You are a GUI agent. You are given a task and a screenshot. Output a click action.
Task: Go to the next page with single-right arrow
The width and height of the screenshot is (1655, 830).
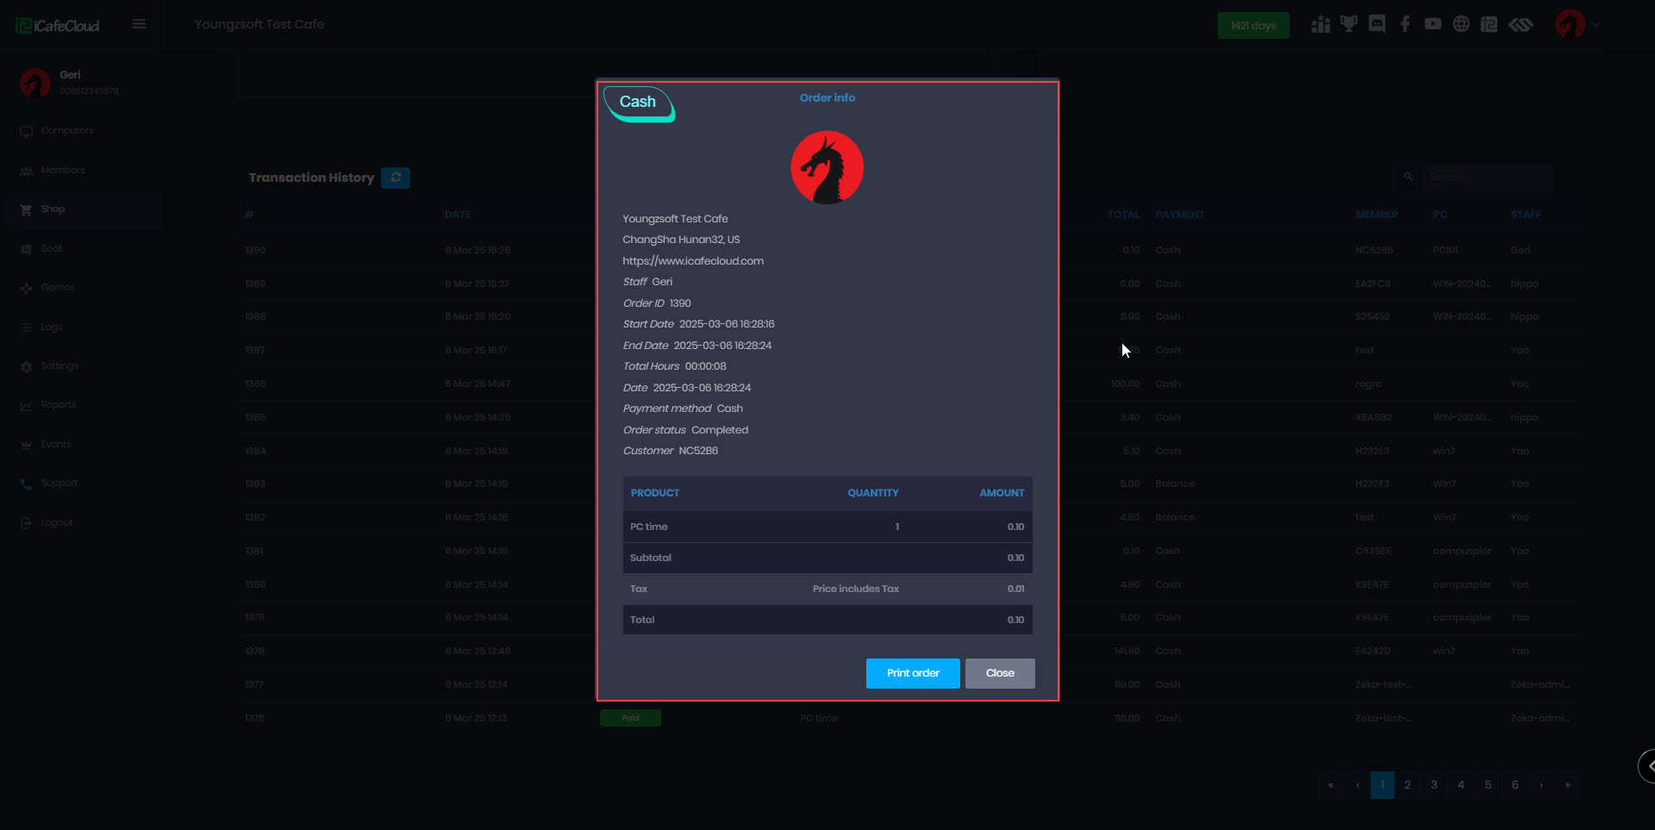tap(1541, 785)
